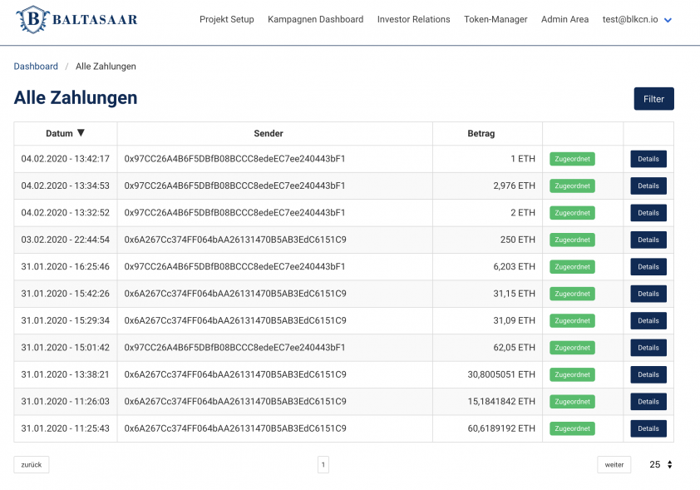Image resolution: width=700 pixels, height=490 pixels.
Task: Click Dashboard breadcrumb link
Action: 36,67
